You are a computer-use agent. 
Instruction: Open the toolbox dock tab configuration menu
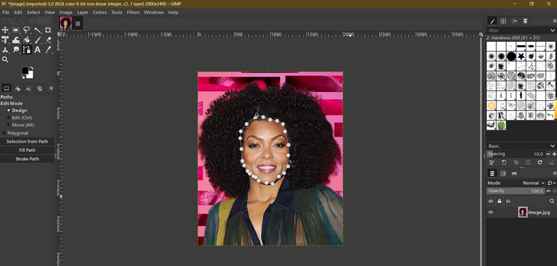(51, 88)
